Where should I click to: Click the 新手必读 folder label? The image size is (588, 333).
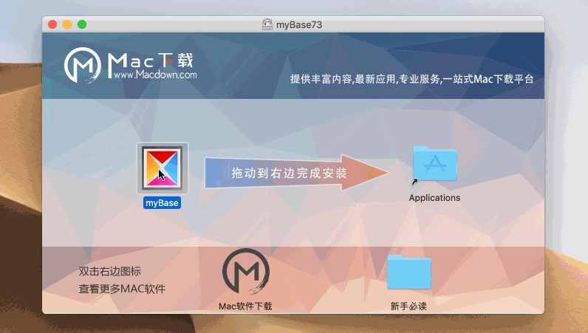(x=408, y=306)
